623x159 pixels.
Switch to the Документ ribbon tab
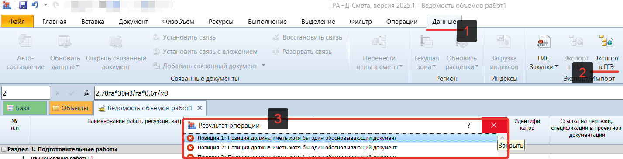point(133,22)
